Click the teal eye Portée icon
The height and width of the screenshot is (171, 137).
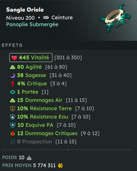(x=13, y=92)
